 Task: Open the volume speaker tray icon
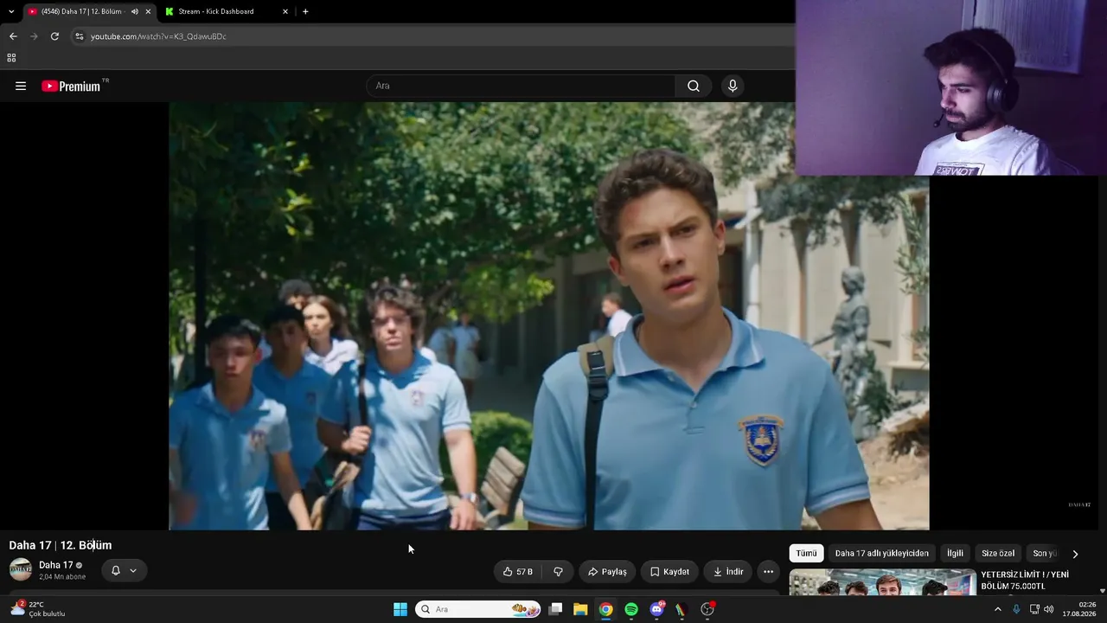pos(1049,609)
